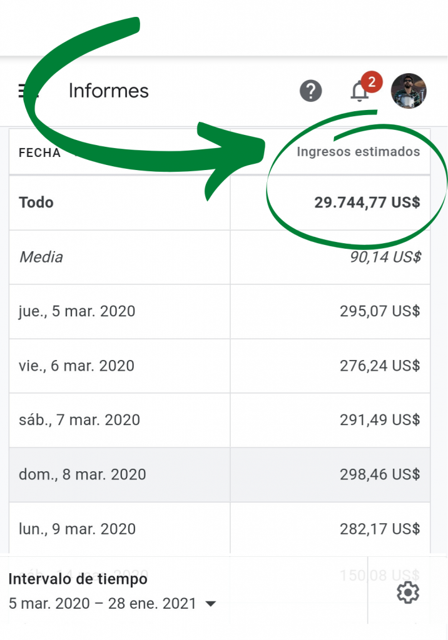The image size is (448, 640).
Task: Select the Todo total row
Action: pyautogui.click(x=220, y=202)
